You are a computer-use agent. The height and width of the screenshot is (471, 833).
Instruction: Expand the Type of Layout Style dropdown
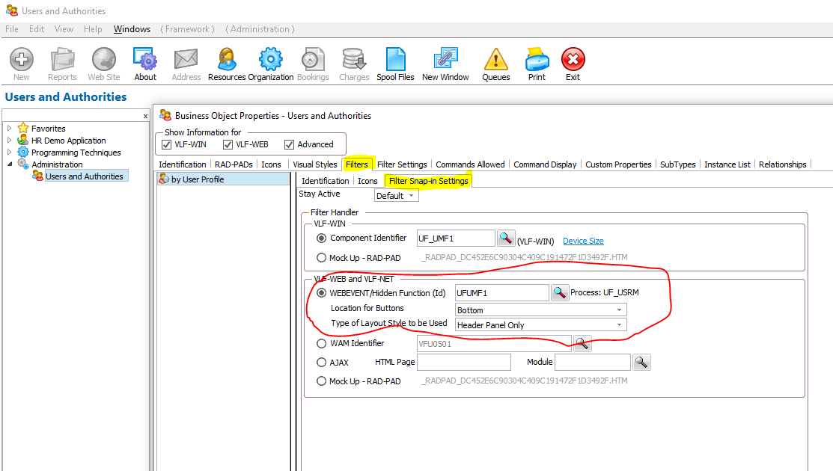coord(540,325)
